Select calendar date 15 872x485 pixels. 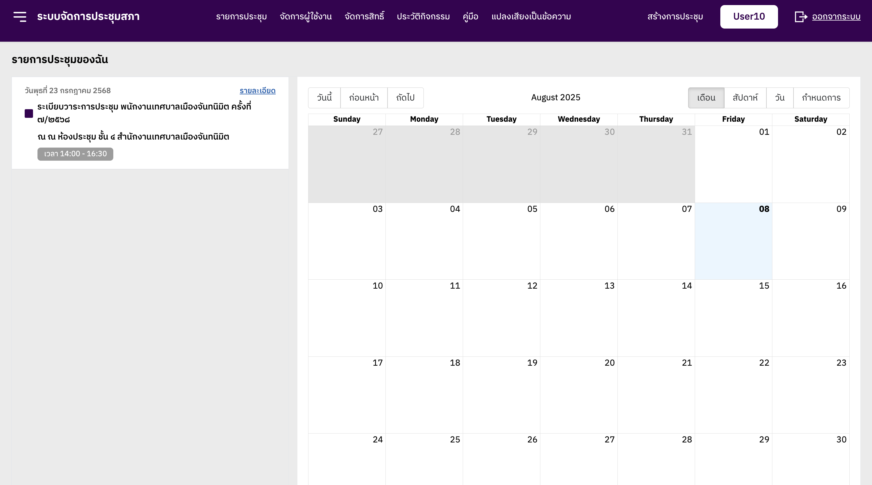764,286
